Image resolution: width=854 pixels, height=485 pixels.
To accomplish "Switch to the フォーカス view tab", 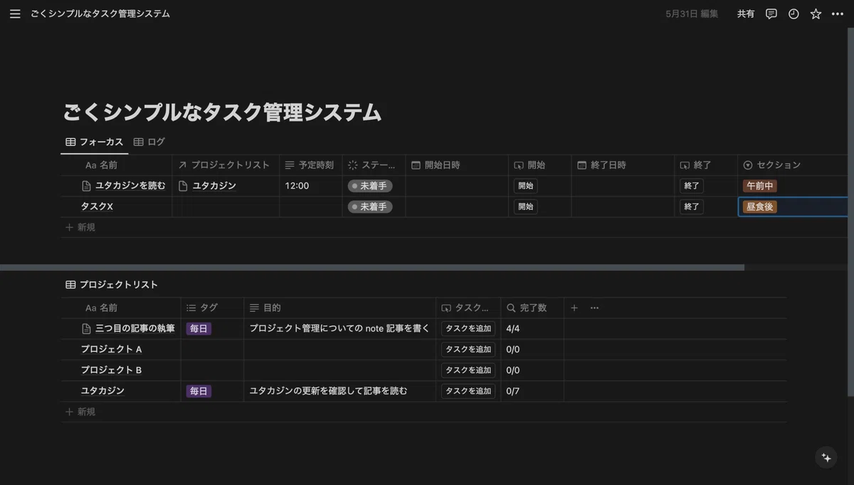I will pyautogui.click(x=95, y=142).
